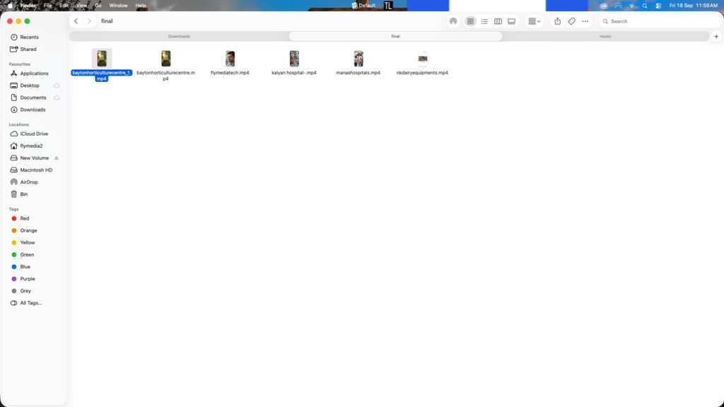Switch to icon grid view
Image resolution: width=724 pixels, height=407 pixels.
point(470,21)
